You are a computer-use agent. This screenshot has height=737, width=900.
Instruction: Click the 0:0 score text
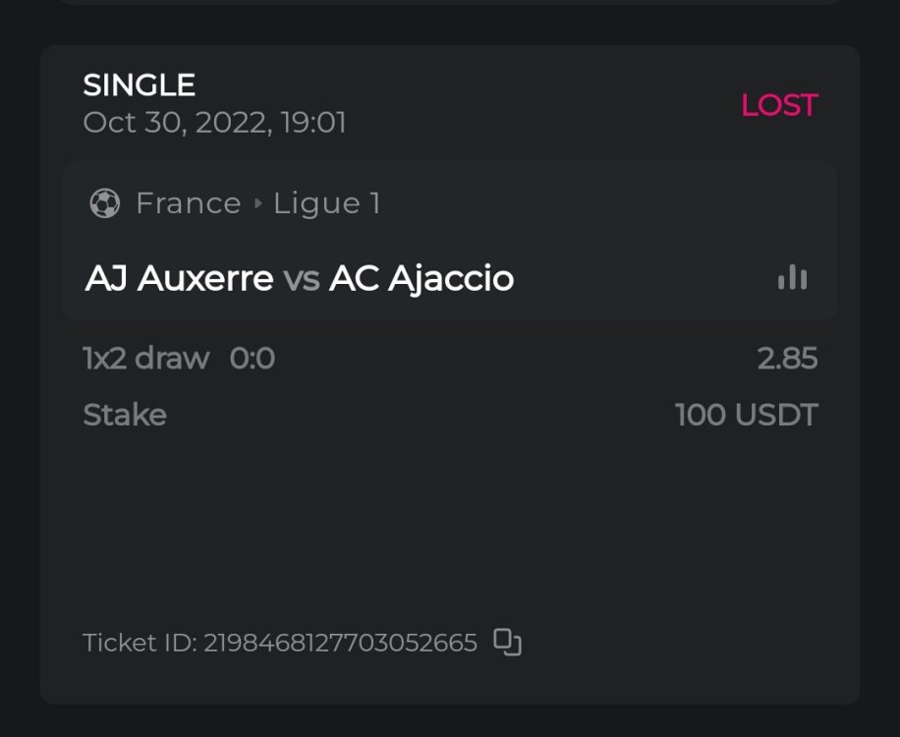(253, 359)
